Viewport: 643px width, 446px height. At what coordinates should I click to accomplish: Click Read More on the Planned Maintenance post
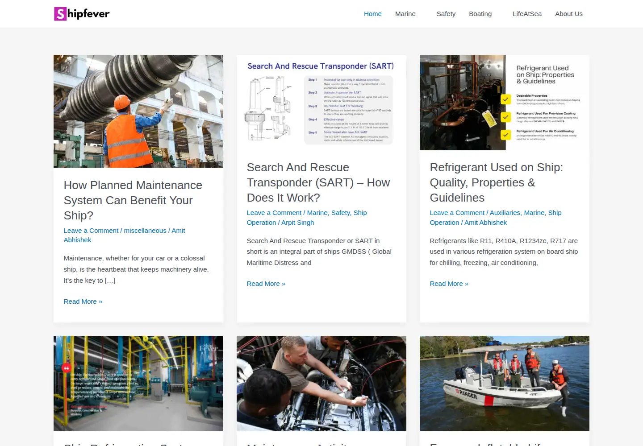point(83,301)
